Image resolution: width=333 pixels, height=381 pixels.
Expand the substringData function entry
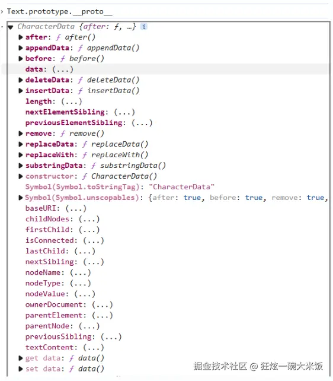coord(21,166)
